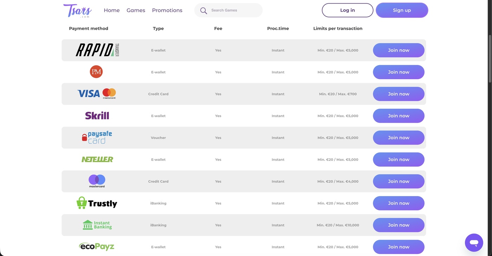Join now for Instant Banking
The height and width of the screenshot is (256, 492).
(x=399, y=225)
